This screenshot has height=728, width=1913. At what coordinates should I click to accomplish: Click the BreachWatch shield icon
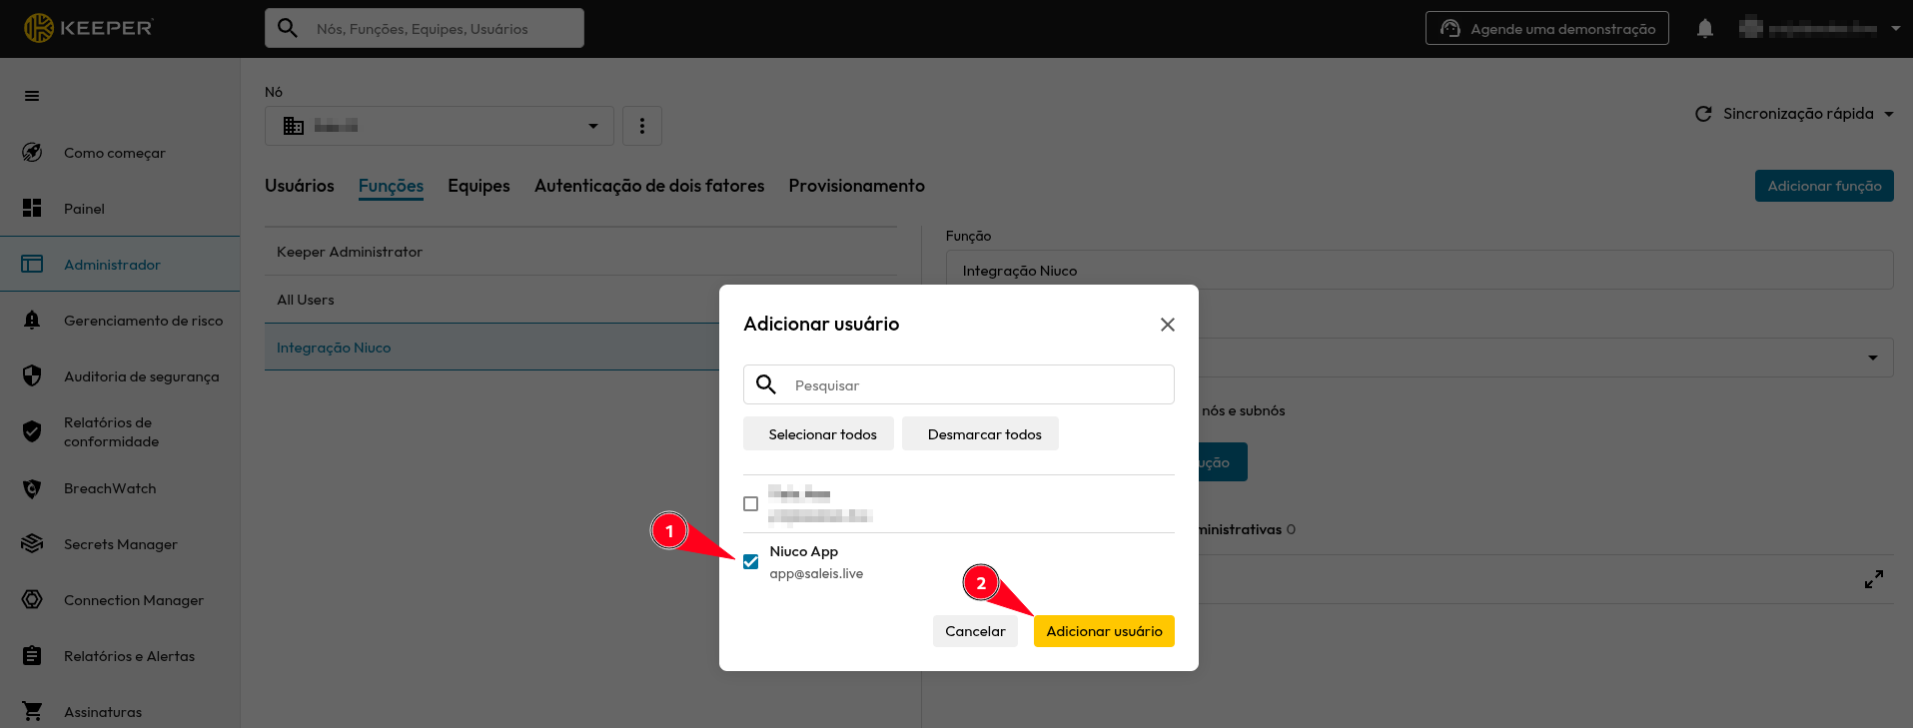(x=32, y=488)
